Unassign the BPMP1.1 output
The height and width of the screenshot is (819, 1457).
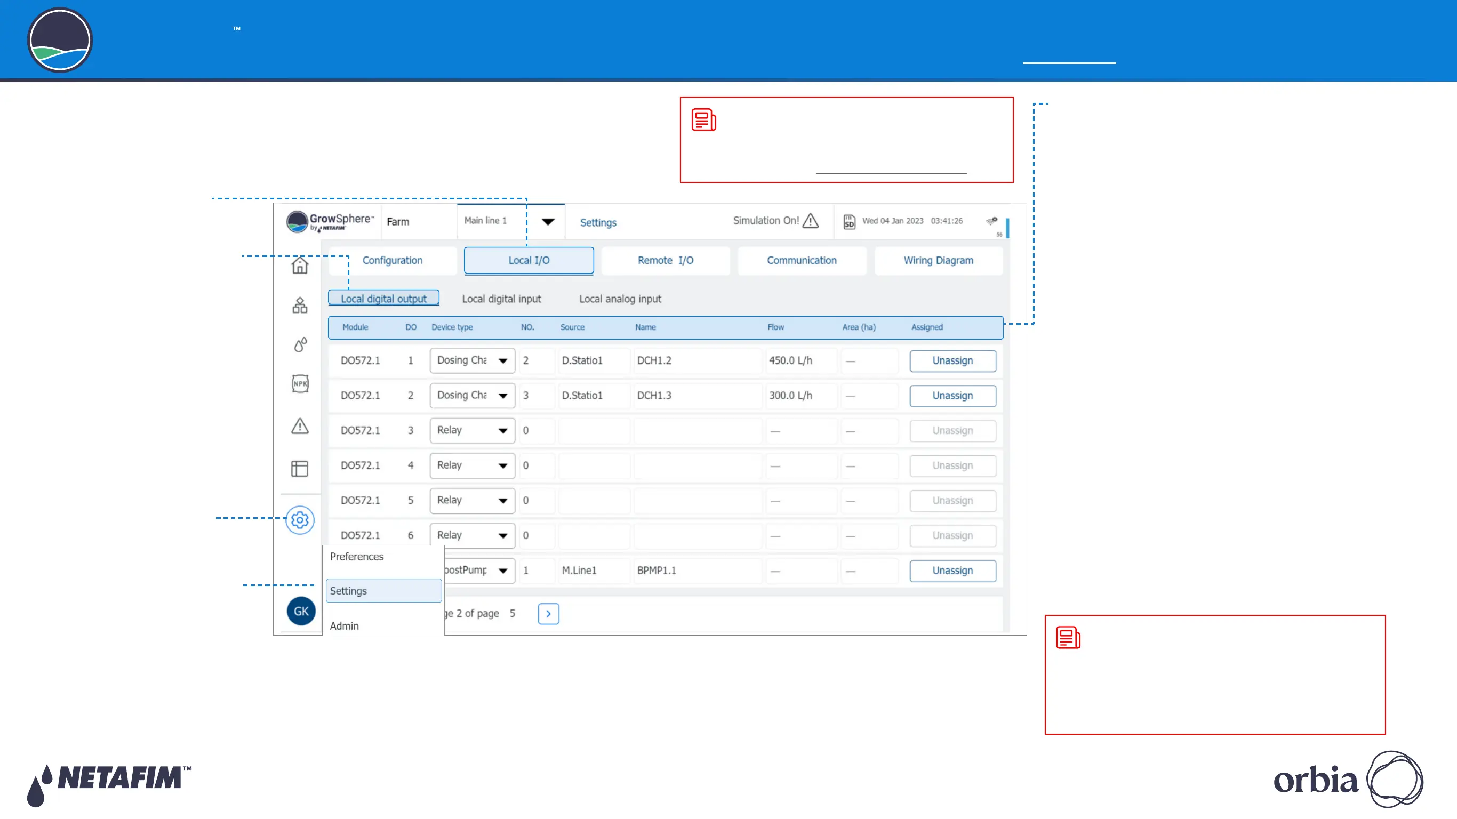click(953, 571)
